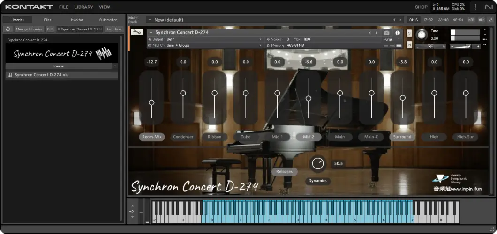Center the pan control icon

tap(430, 46)
